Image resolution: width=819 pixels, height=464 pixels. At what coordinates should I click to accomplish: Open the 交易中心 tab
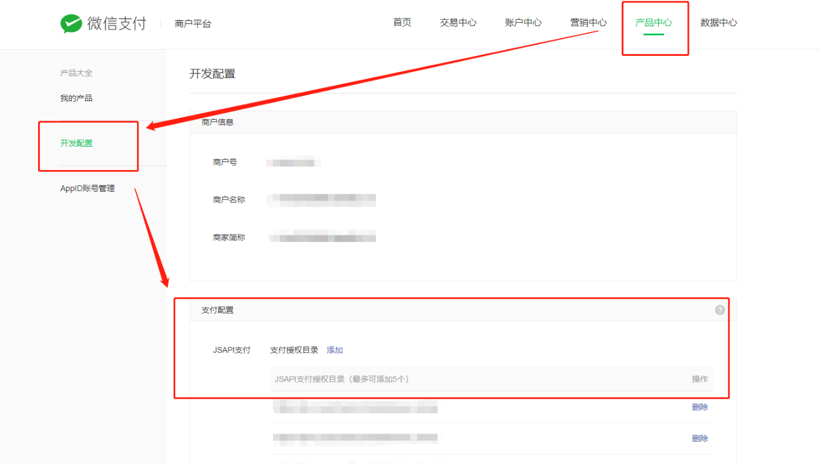pos(458,23)
